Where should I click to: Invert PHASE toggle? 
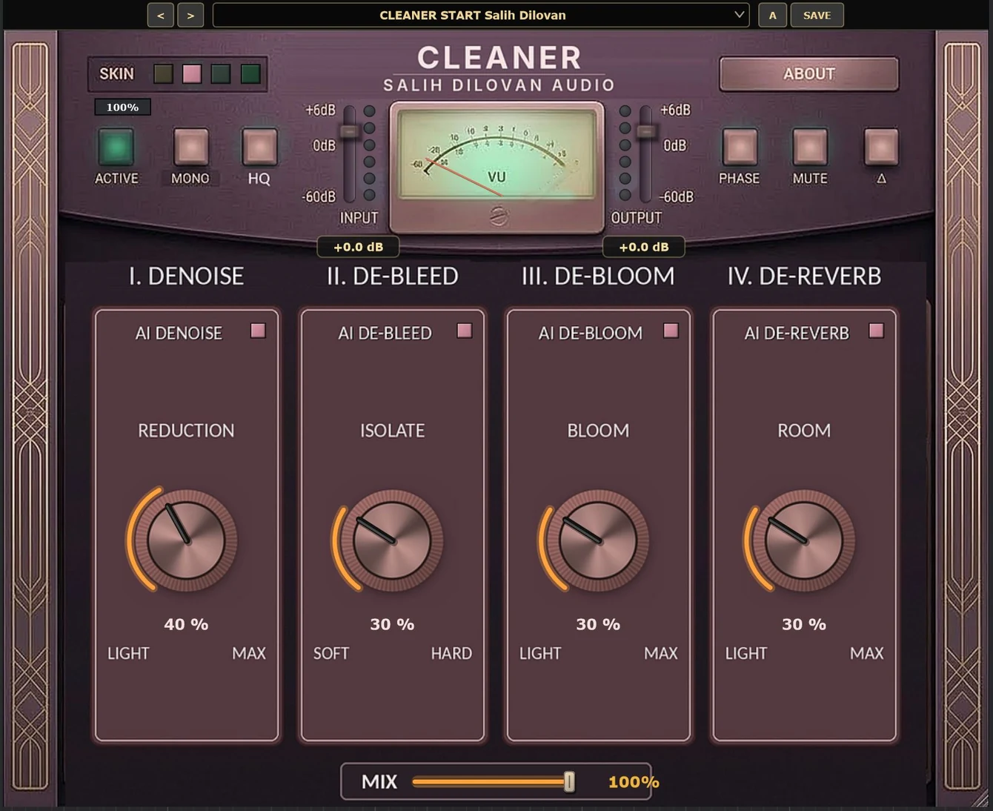point(740,147)
